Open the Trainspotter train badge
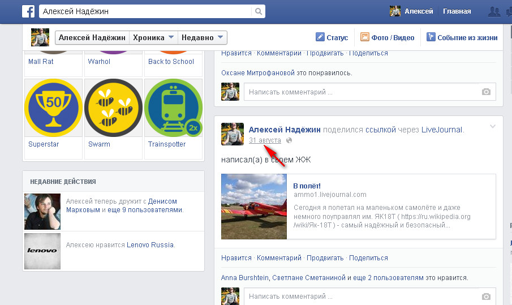 pos(173,108)
